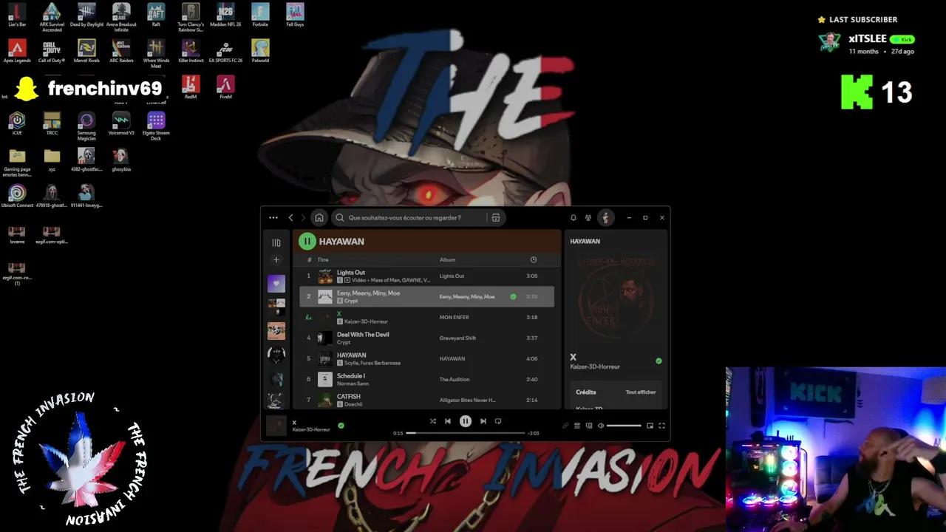Screen dimensions: 946x532
Task: Seek on the song progress bar
Action: tap(466, 433)
